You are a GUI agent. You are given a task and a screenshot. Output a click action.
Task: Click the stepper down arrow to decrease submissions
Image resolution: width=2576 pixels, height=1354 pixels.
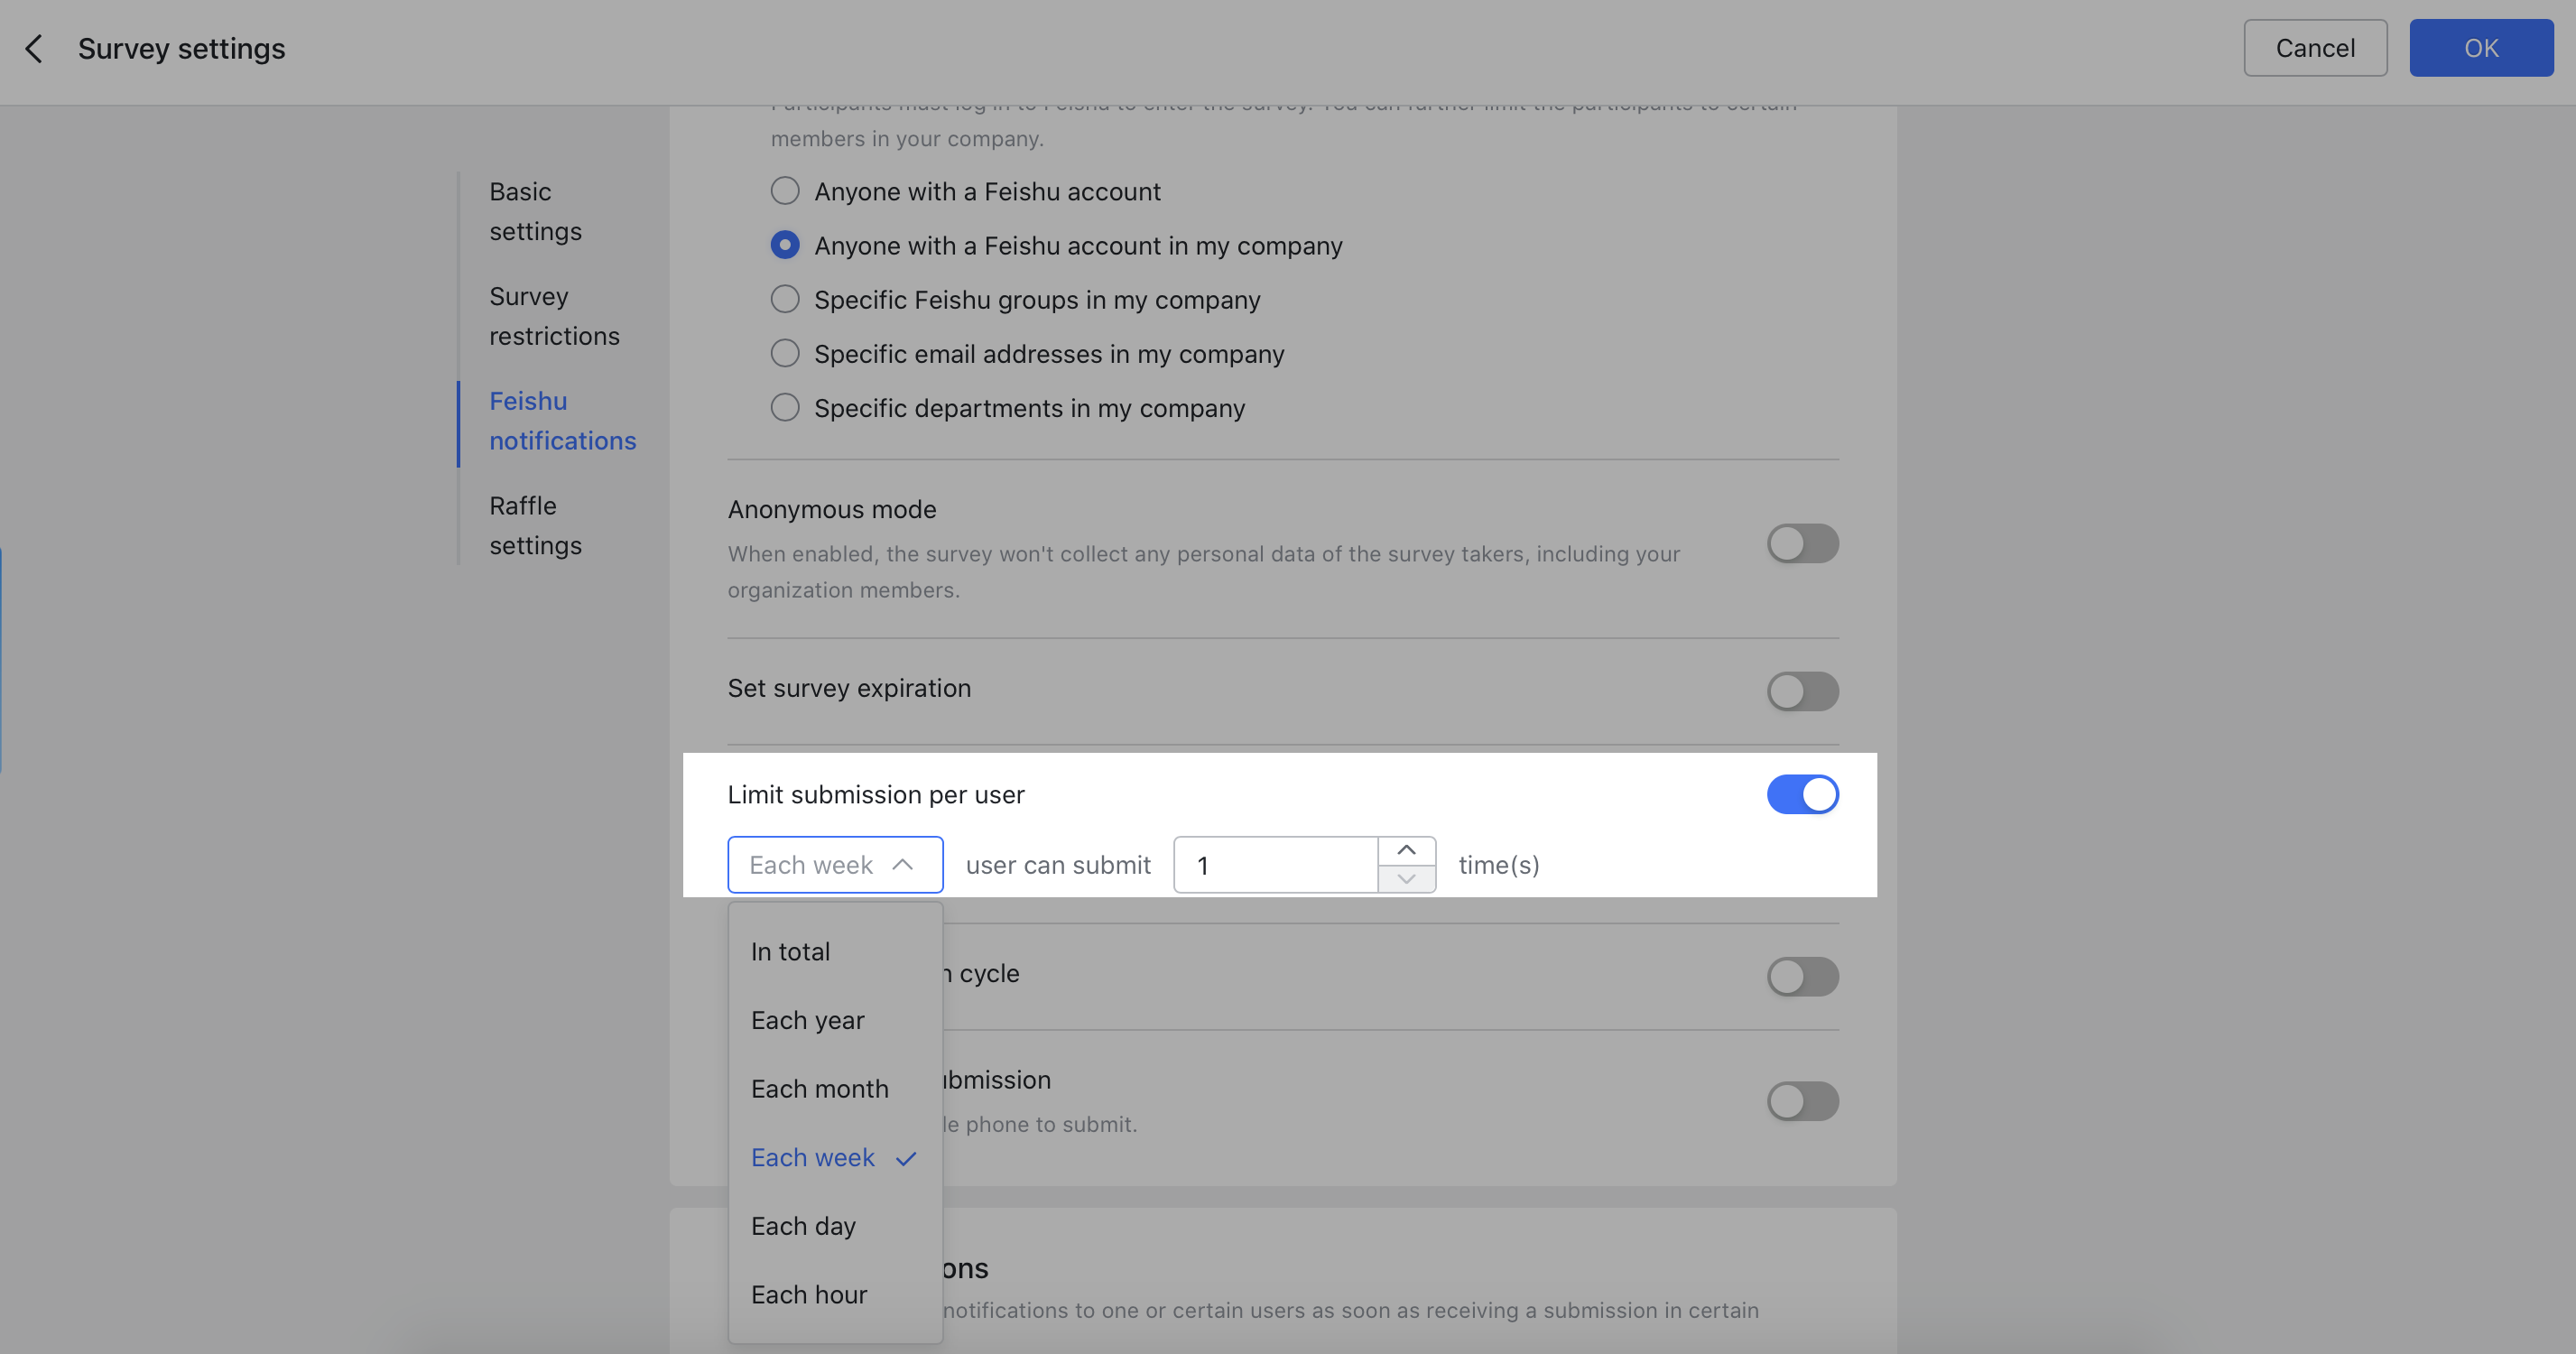(1405, 881)
